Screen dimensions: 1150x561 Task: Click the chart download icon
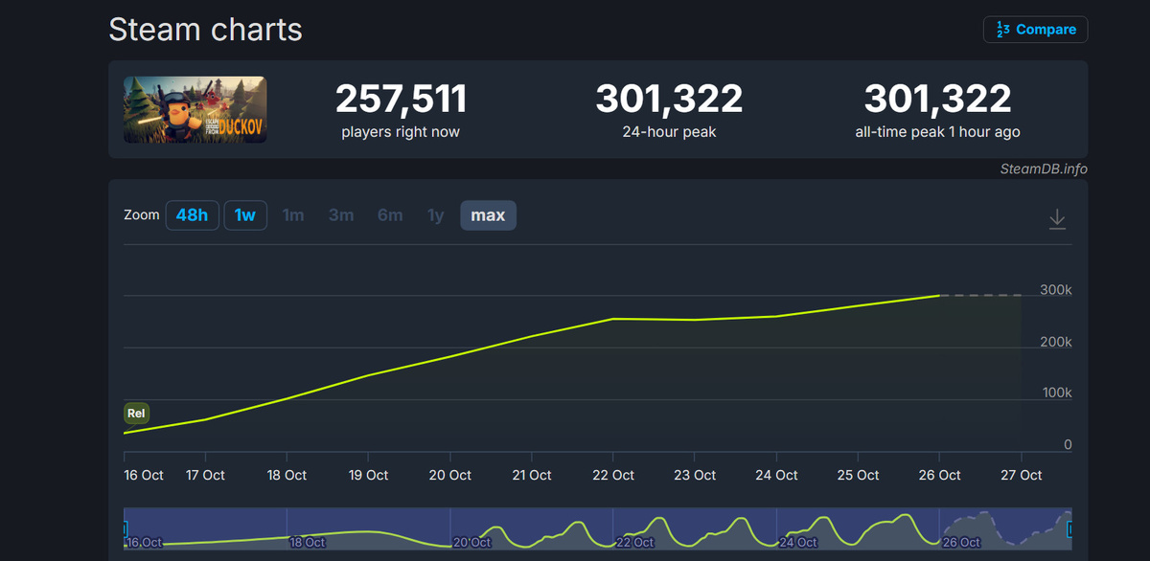pos(1057,219)
